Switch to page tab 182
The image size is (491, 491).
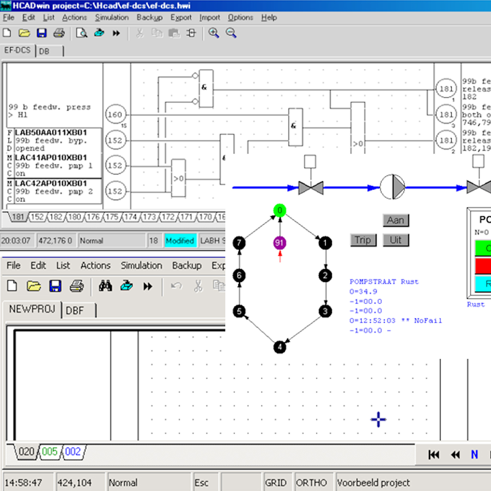tap(56, 217)
